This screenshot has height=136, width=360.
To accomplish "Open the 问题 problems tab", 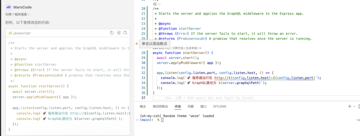I will [191, 106].
